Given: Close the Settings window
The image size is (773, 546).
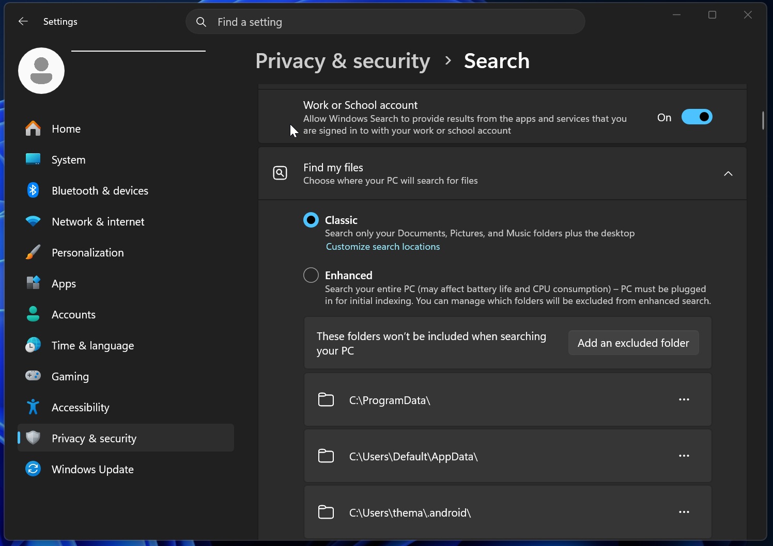Looking at the screenshot, I should tap(748, 15).
